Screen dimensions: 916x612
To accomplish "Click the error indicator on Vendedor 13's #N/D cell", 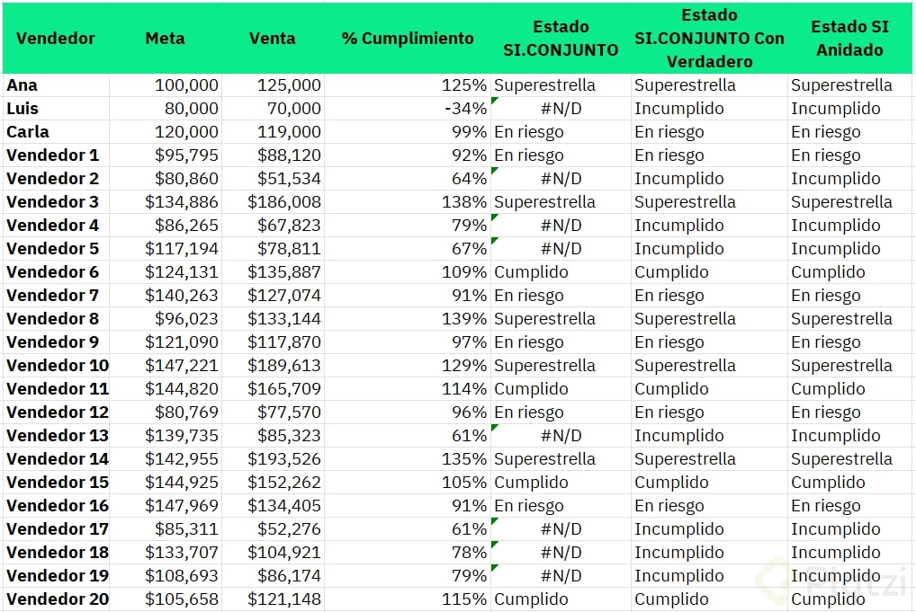I will (x=495, y=430).
